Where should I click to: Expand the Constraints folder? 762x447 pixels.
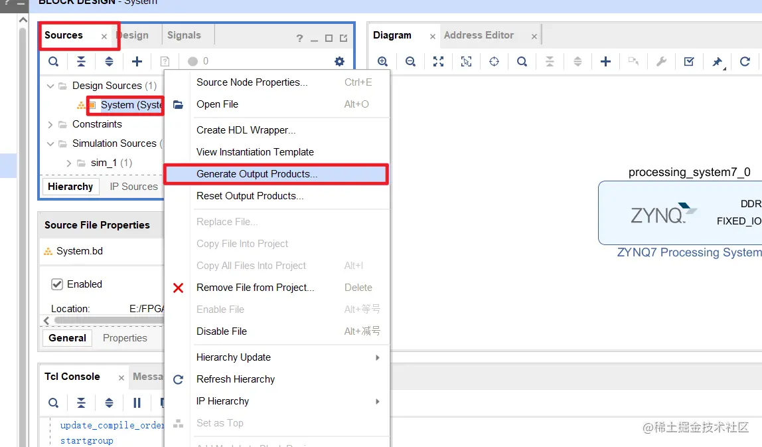(50, 124)
